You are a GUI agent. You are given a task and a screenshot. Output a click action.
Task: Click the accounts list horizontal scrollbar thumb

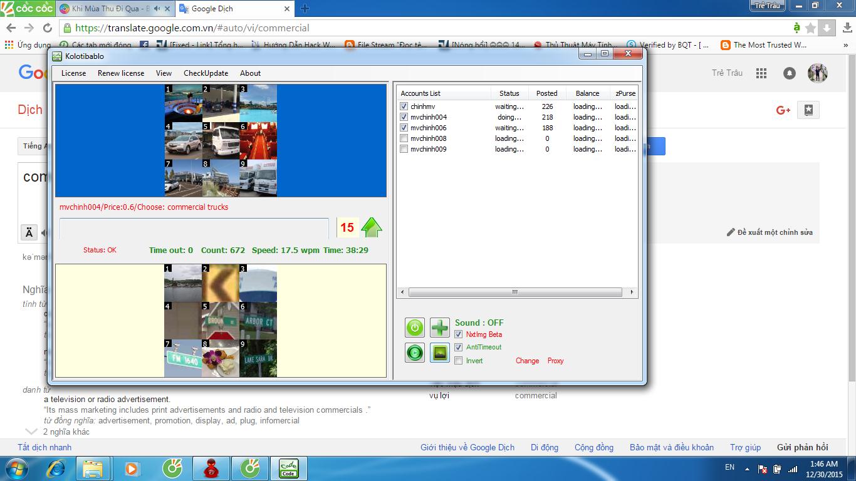click(x=514, y=292)
